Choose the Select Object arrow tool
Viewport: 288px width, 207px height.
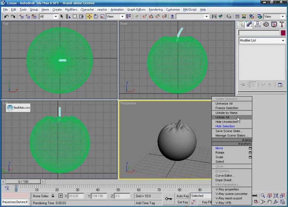coord(62,17)
